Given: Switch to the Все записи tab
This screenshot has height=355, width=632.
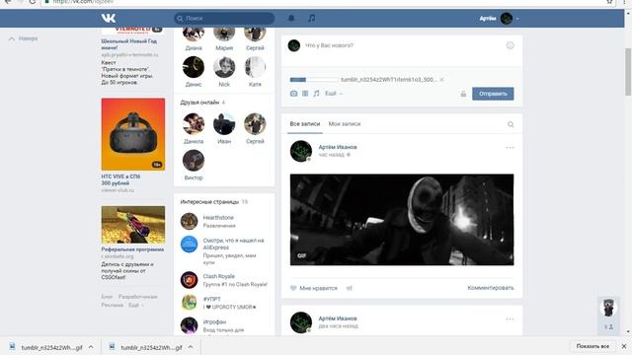Looking at the screenshot, I should click(x=305, y=124).
